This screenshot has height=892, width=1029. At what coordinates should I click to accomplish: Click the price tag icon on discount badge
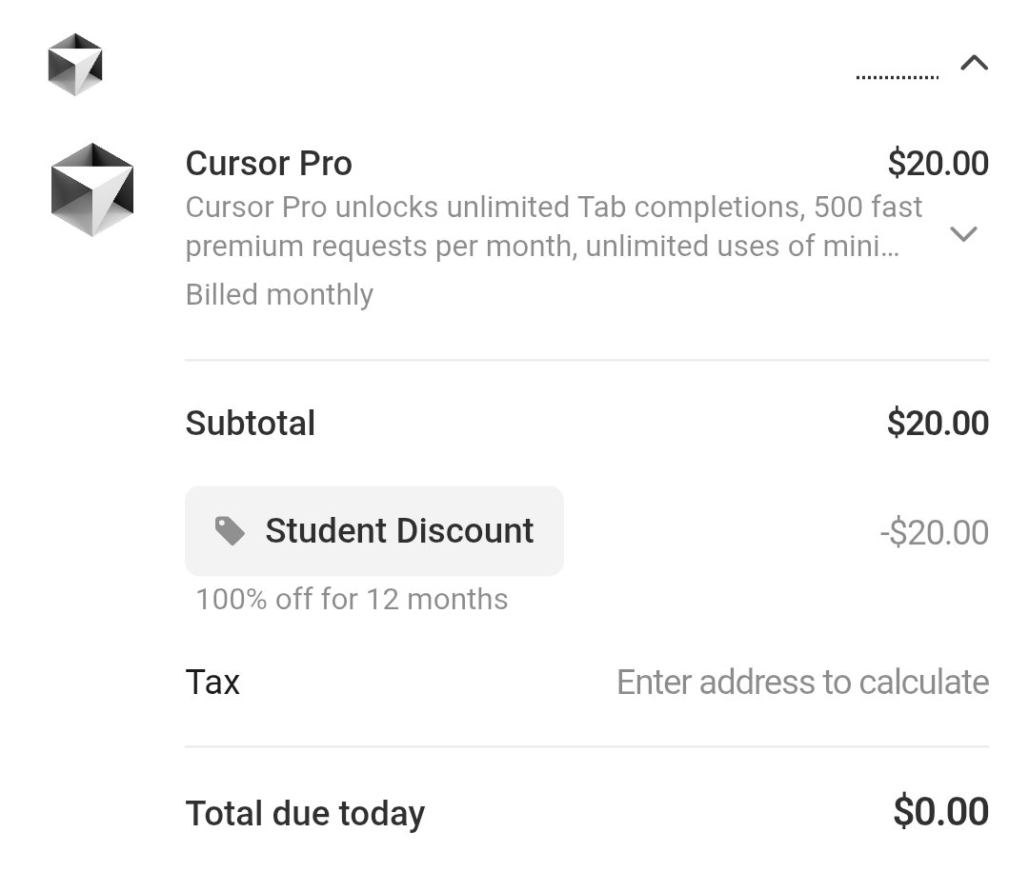[x=230, y=531]
